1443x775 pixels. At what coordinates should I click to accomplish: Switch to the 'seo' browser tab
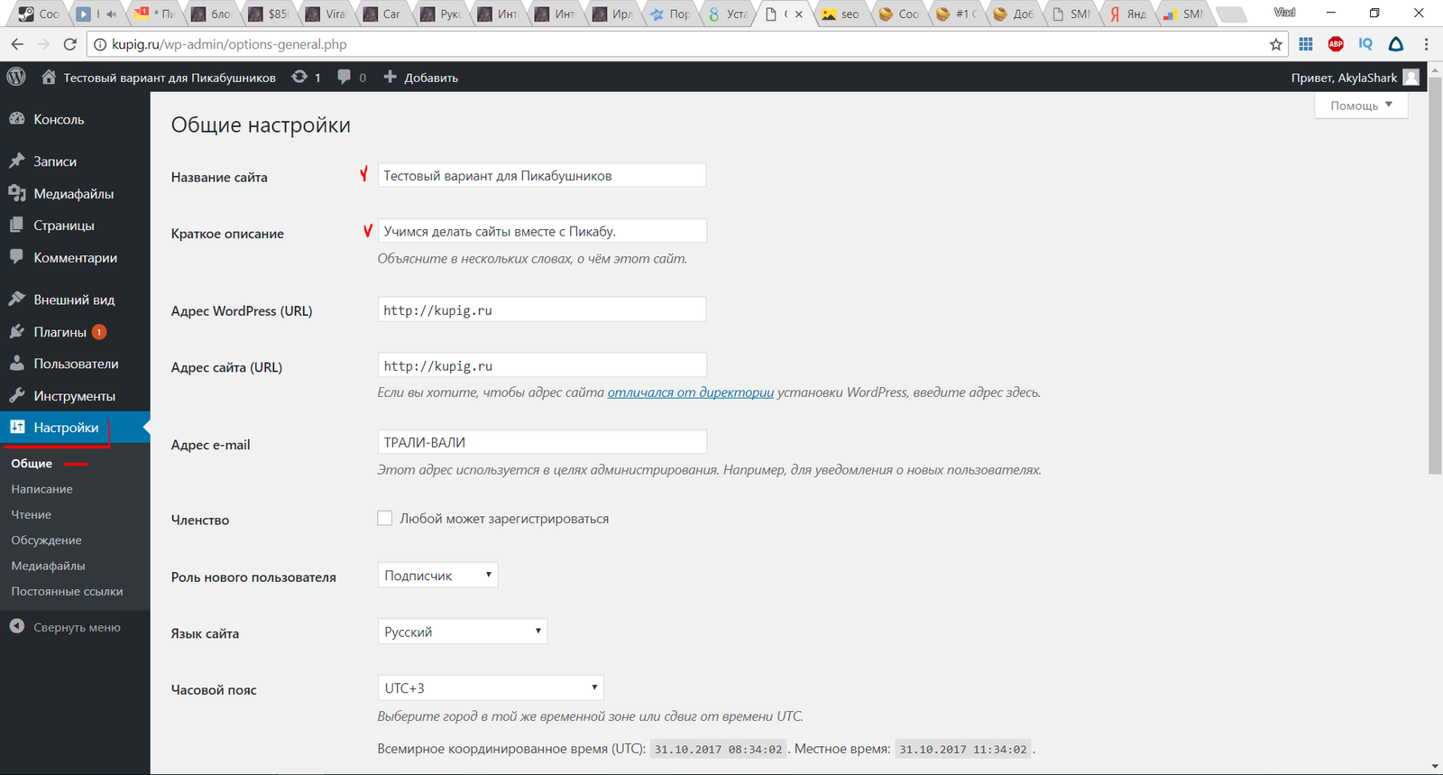pos(840,14)
